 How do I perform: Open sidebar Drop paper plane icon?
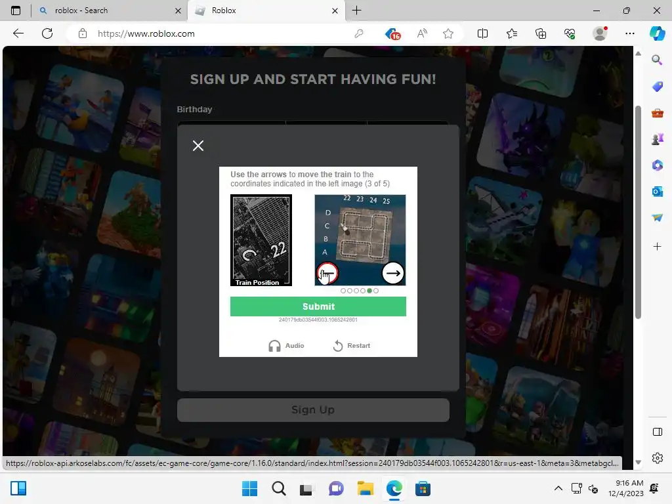pos(657,218)
